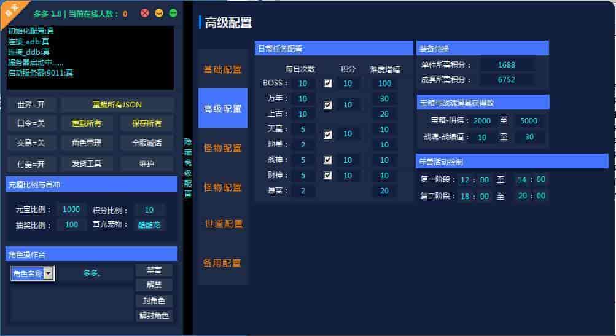Image resolution: width=616 pixels, height=336 pixels.
Task: Click the 宝箱-阴德 minimum field showing 2000
Action: pyautogui.click(x=482, y=121)
